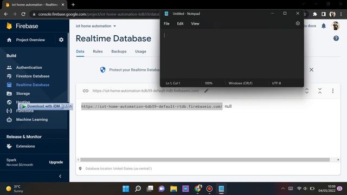Click Download with IDM button
The height and width of the screenshot is (195, 347).
[41, 106]
